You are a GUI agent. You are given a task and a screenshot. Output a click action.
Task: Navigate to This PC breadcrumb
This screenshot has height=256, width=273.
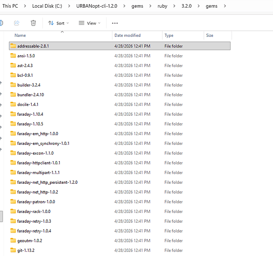10,6
